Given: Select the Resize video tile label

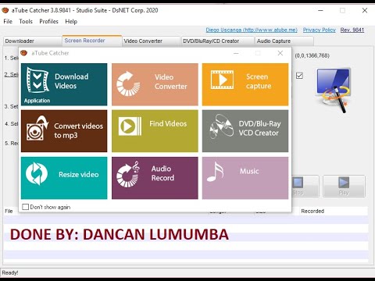Looking at the screenshot, I should point(79,174).
